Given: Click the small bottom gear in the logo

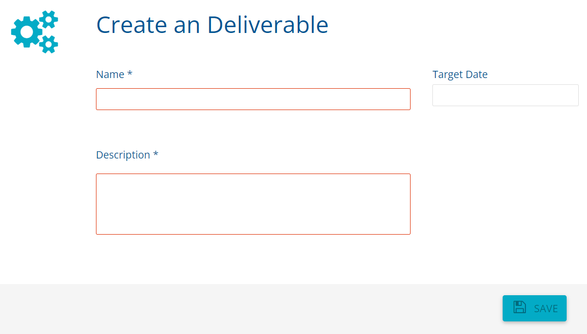Looking at the screenshot, I should pyautogui.click(x=48, y=44).
